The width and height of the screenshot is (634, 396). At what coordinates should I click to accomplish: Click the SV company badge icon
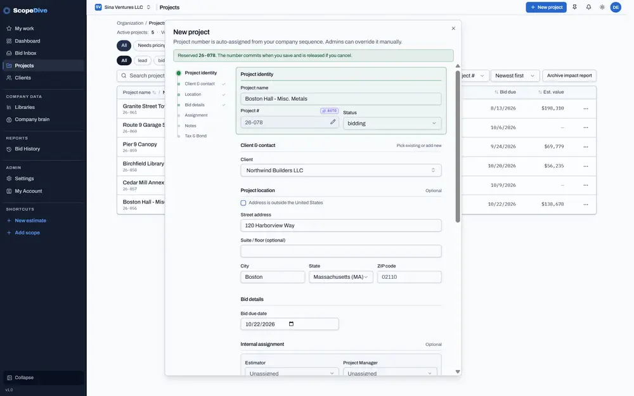coord(98,7)
